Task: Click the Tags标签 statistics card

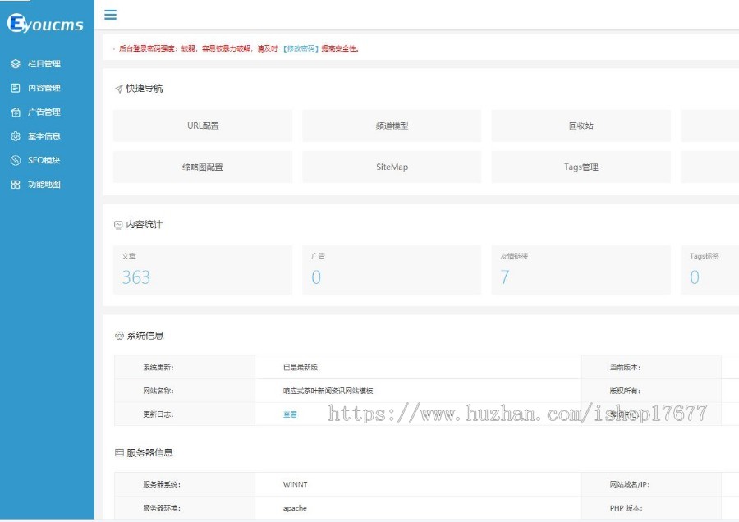Action: click(709, 270)
